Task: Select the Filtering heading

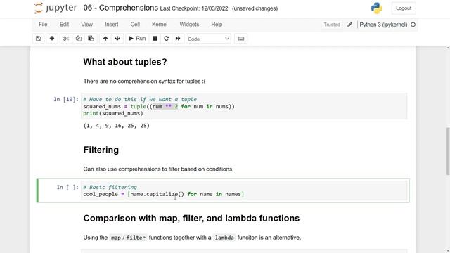Action: (101, 150)
